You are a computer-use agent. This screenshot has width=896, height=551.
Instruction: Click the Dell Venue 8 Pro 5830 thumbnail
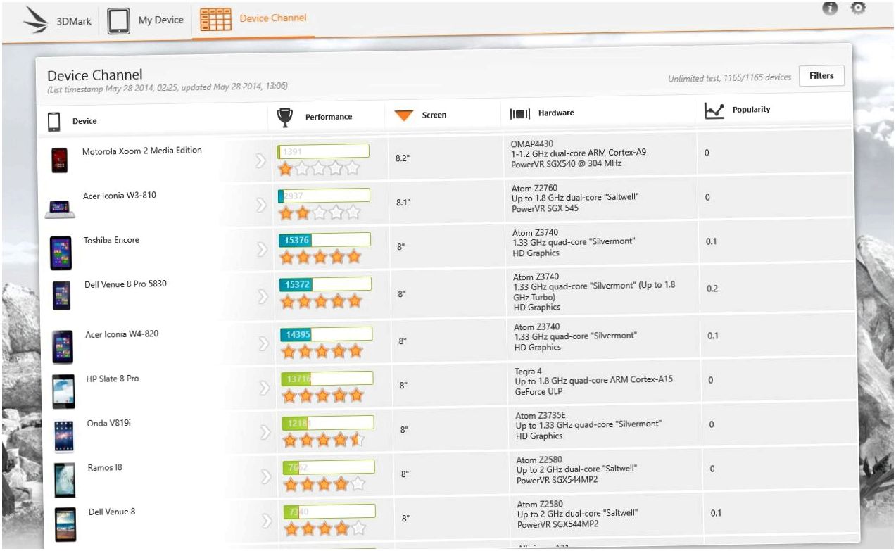coord(62,296)
